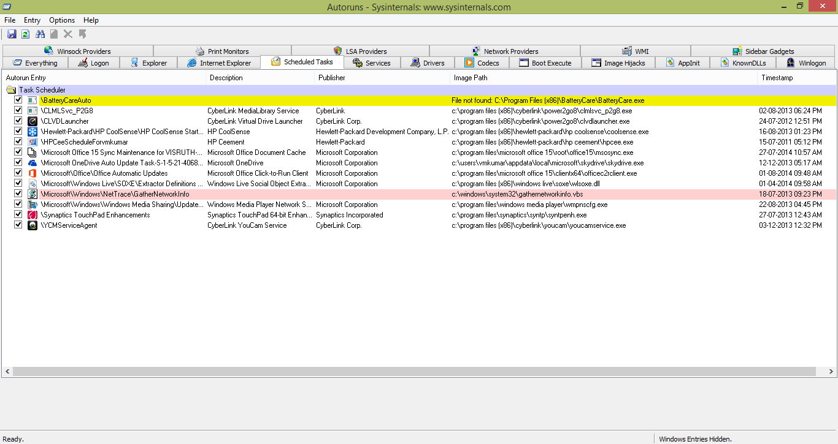Open the Options menu
838x444 pixels.
click(62, 20)
